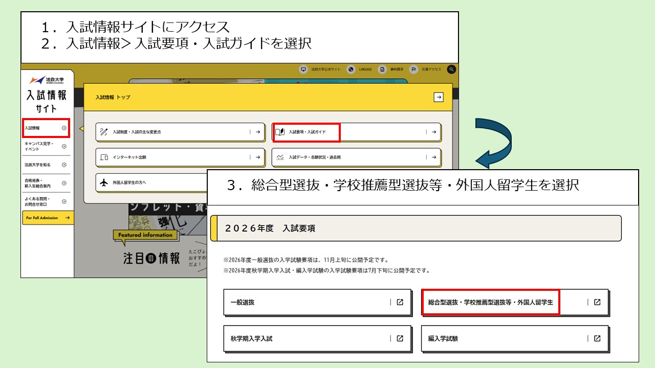Viewport: 655px width, 368px height.
Task: Select 法政大学を知る in sidebar
Action: [46, 165]
